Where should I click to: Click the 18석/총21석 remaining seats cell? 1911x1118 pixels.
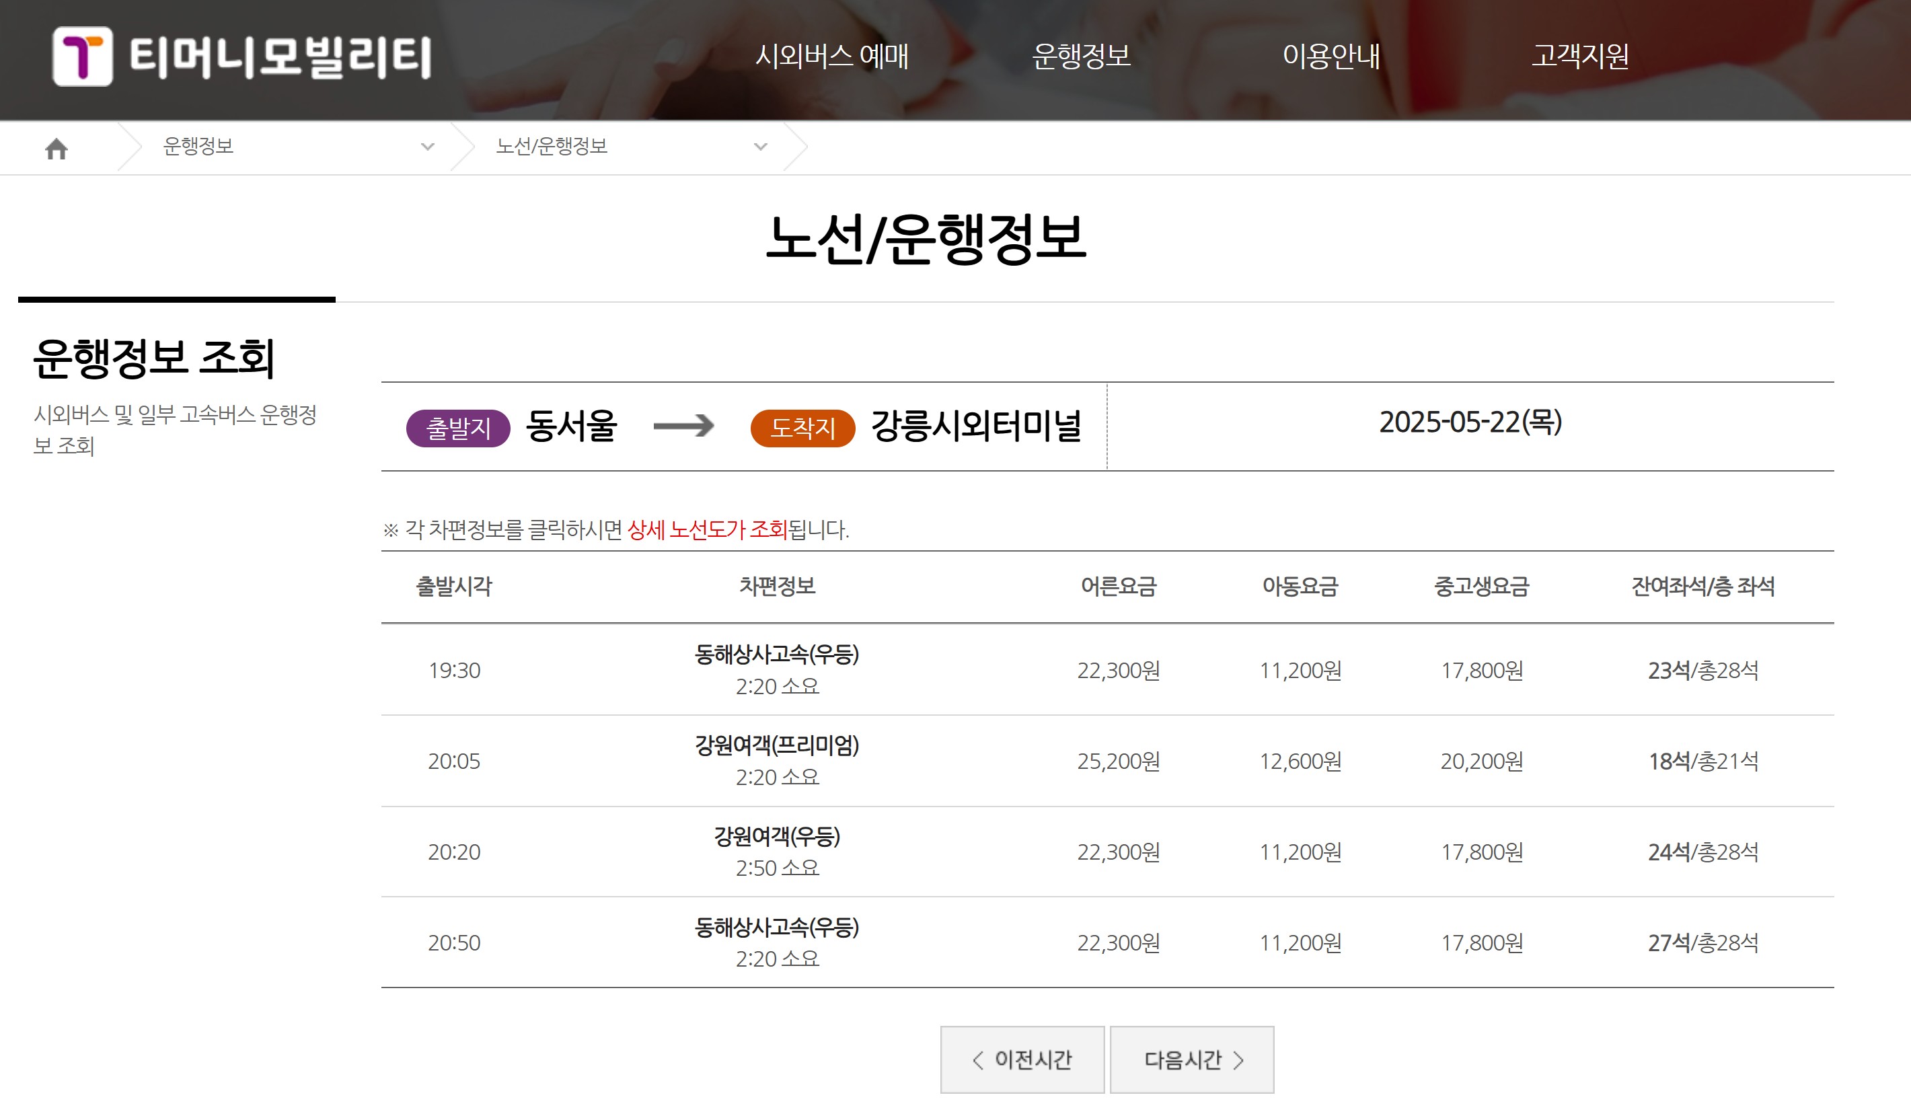(1702, 761)
